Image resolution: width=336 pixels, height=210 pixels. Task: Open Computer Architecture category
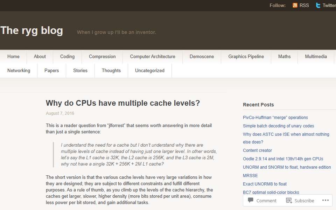click(x=153, y=57)
